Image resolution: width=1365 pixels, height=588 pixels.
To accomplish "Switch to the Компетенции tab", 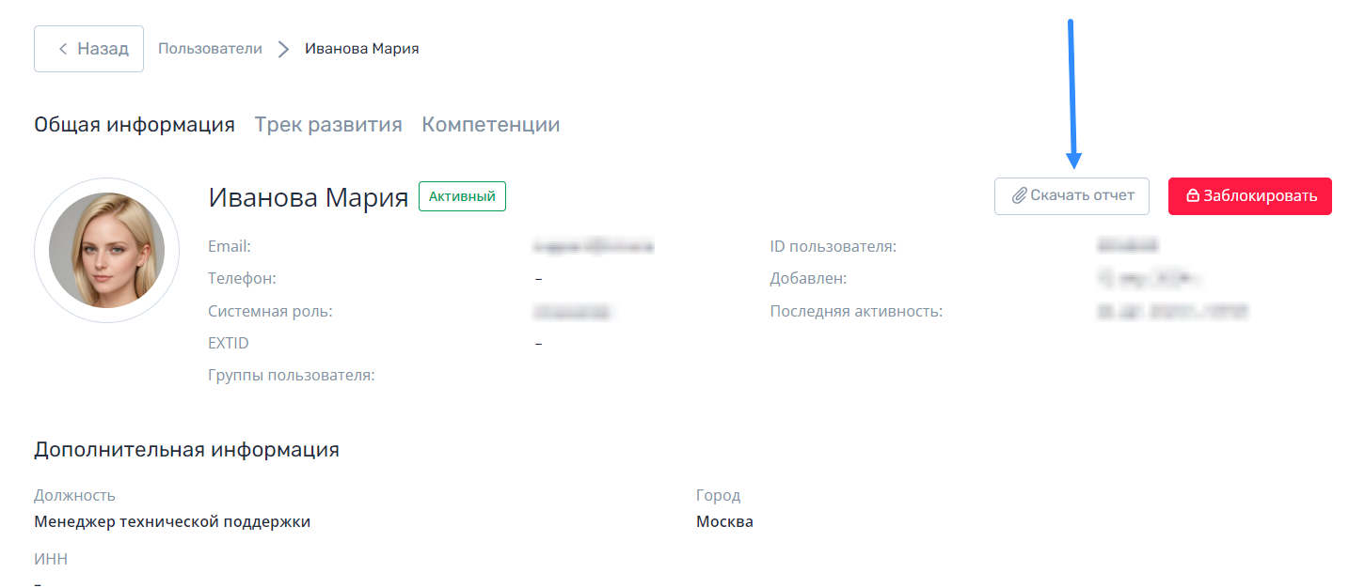I will click(490, 125).
